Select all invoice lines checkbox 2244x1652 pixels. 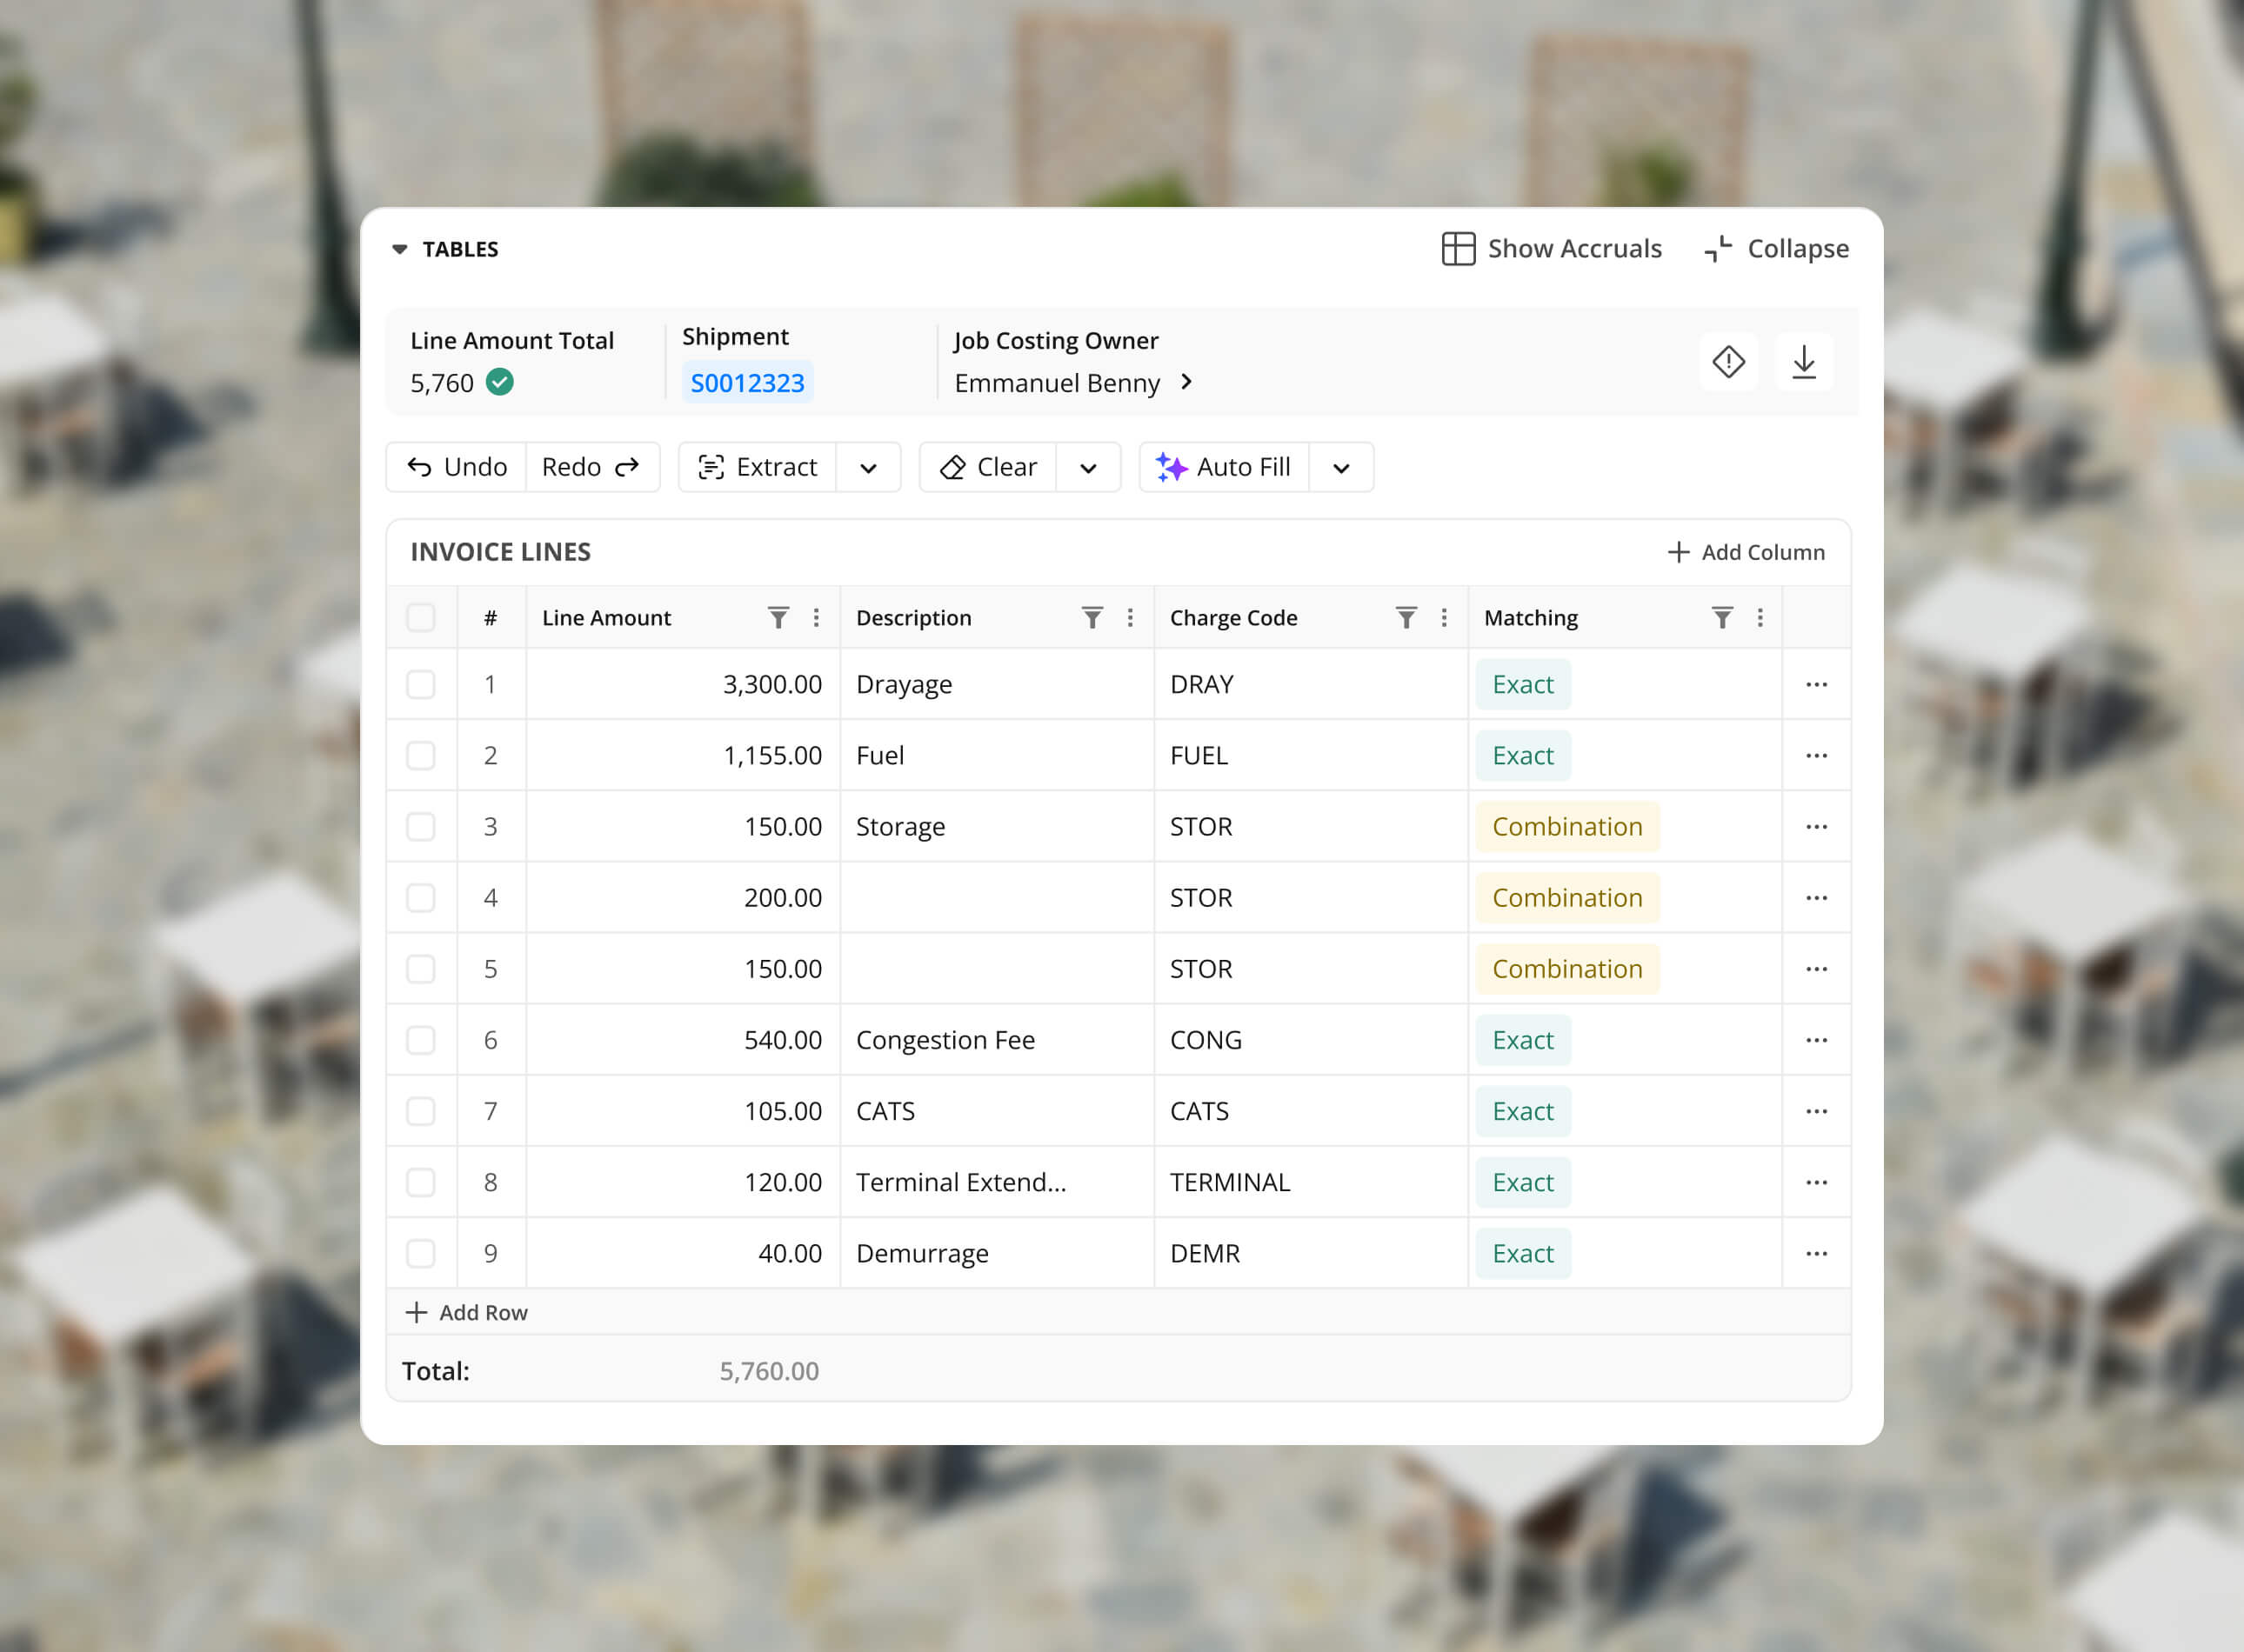pos(421,618)
